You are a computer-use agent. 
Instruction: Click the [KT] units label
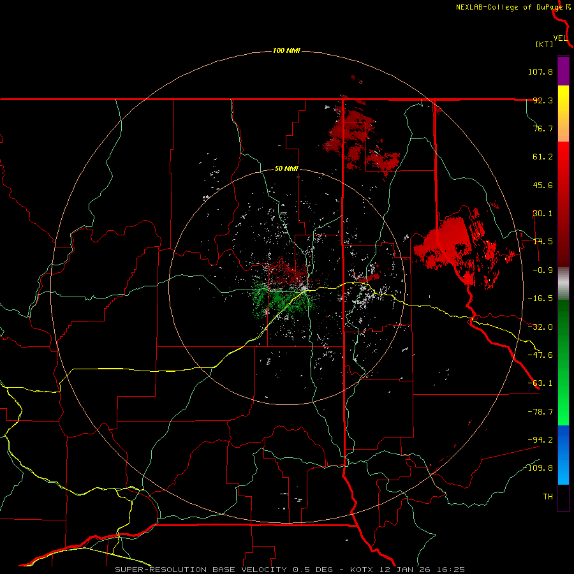coord(545,44)
